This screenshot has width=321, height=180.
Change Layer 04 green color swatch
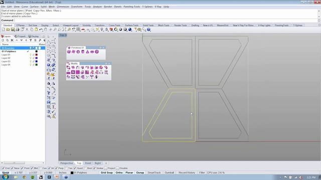37,64
